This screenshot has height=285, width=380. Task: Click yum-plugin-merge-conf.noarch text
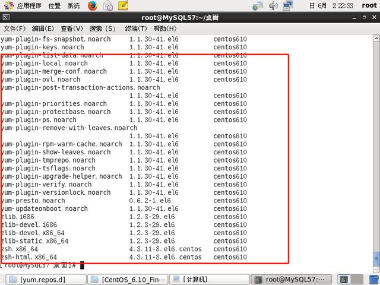click(53, 71)
